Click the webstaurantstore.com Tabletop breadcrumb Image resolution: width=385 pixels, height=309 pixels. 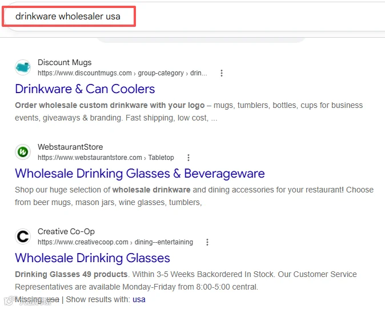[106, 158]
